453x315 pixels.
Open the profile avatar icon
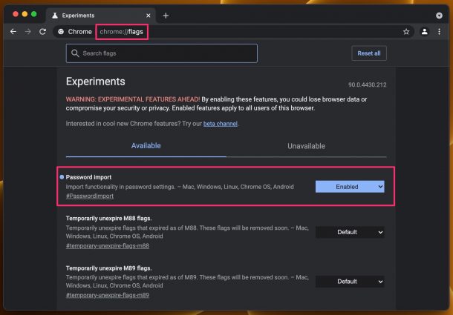424,32
